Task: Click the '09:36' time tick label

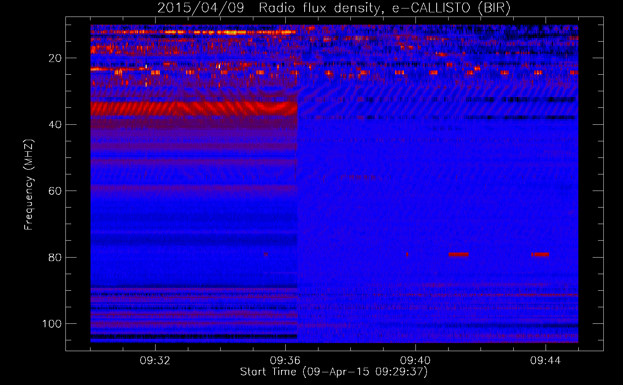Action: coord(285,361)
